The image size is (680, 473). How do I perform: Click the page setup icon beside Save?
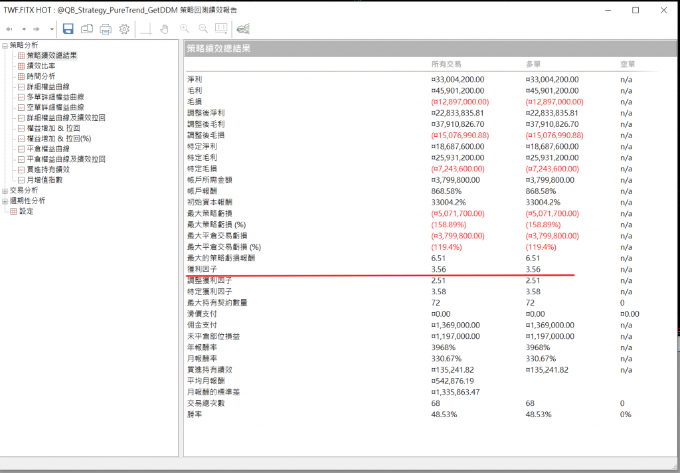click(x=87, y=29)
